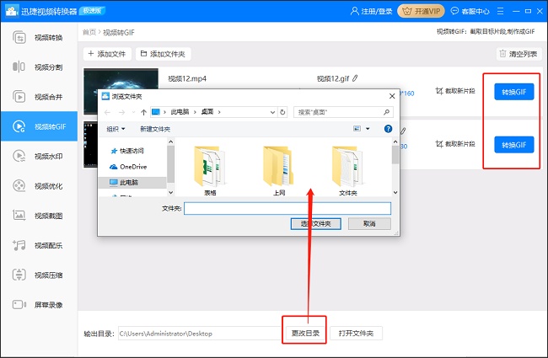Viewport: 548px width, 358px height.
Task: Click 此电脑 in the address bar
Action: tap(180, 112)
